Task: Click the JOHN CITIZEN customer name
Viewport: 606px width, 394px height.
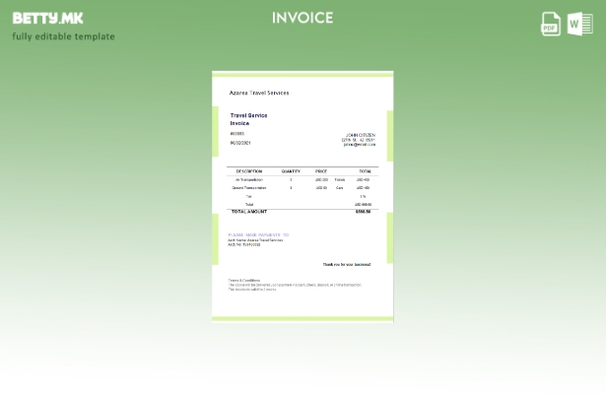Action: (360, 135)
